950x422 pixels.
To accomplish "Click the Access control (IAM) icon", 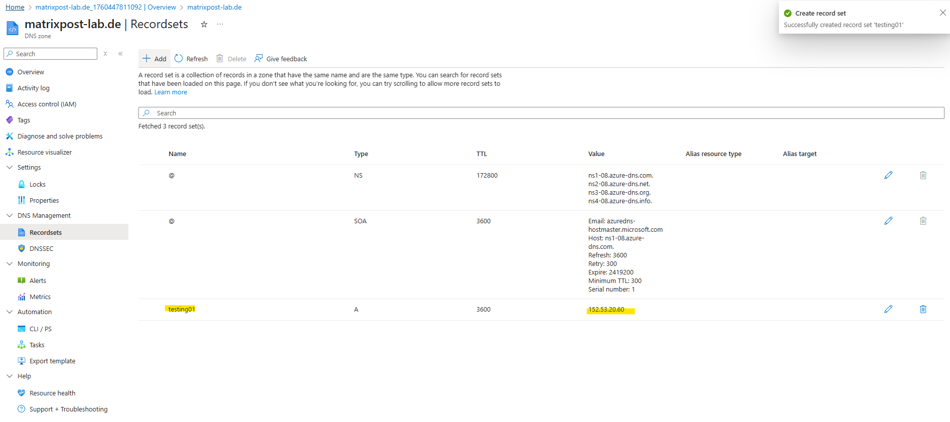I will 10,104.
